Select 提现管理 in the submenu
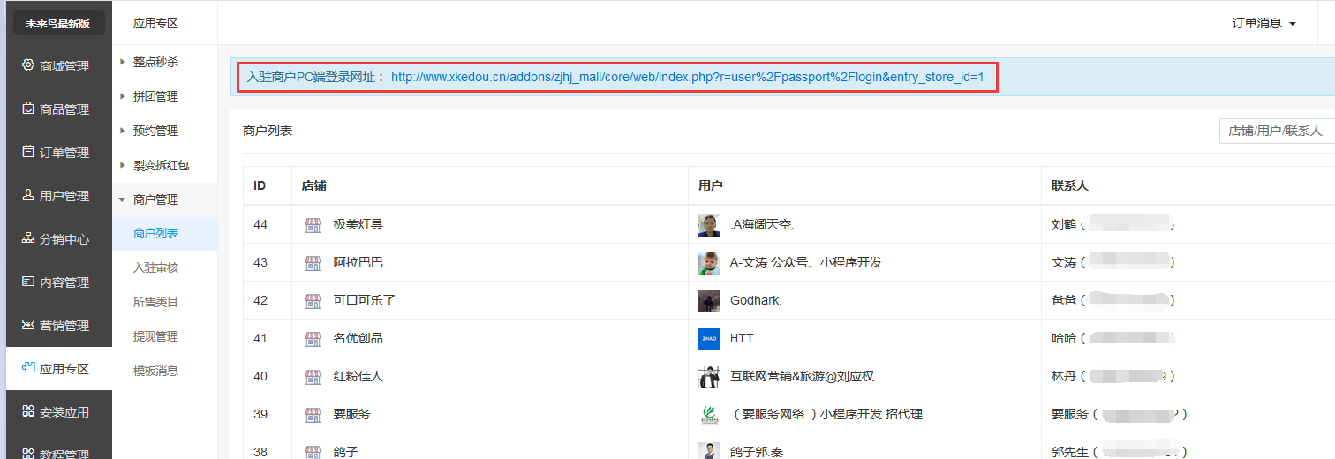Image resolution: width=1335 pixels, height=459 pixels. point(155,336)
